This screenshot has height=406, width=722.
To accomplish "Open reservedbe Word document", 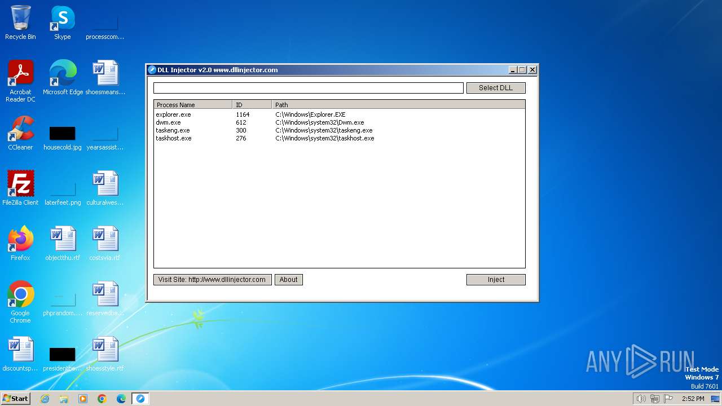I will tap(105, 298).
